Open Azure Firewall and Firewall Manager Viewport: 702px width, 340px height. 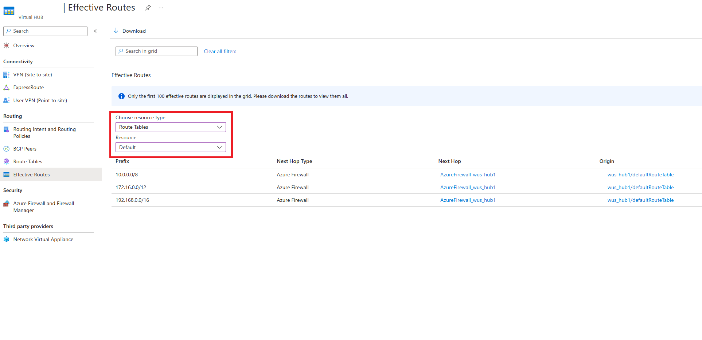click(x=43, y=207)
